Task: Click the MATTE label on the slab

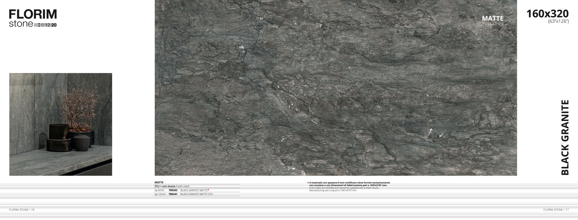Action: (492, 18)
